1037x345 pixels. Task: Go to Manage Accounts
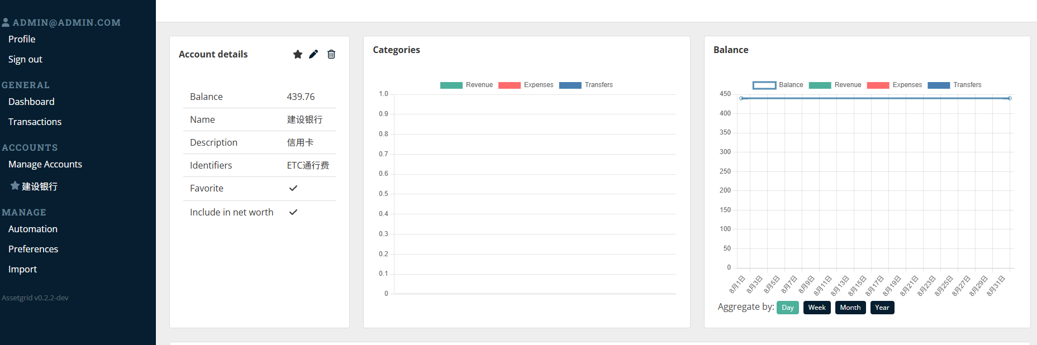(45, 164)
